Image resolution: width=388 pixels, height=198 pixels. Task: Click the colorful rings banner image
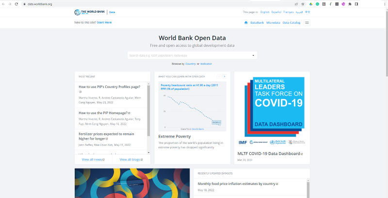[x=132, y=183]
